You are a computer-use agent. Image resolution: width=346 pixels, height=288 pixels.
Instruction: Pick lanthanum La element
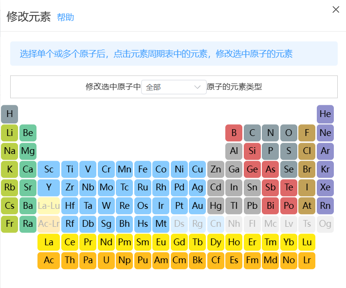49,242
